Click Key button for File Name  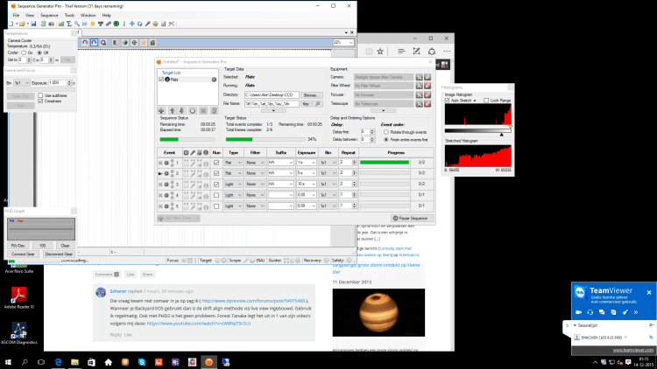click(306, 104)
